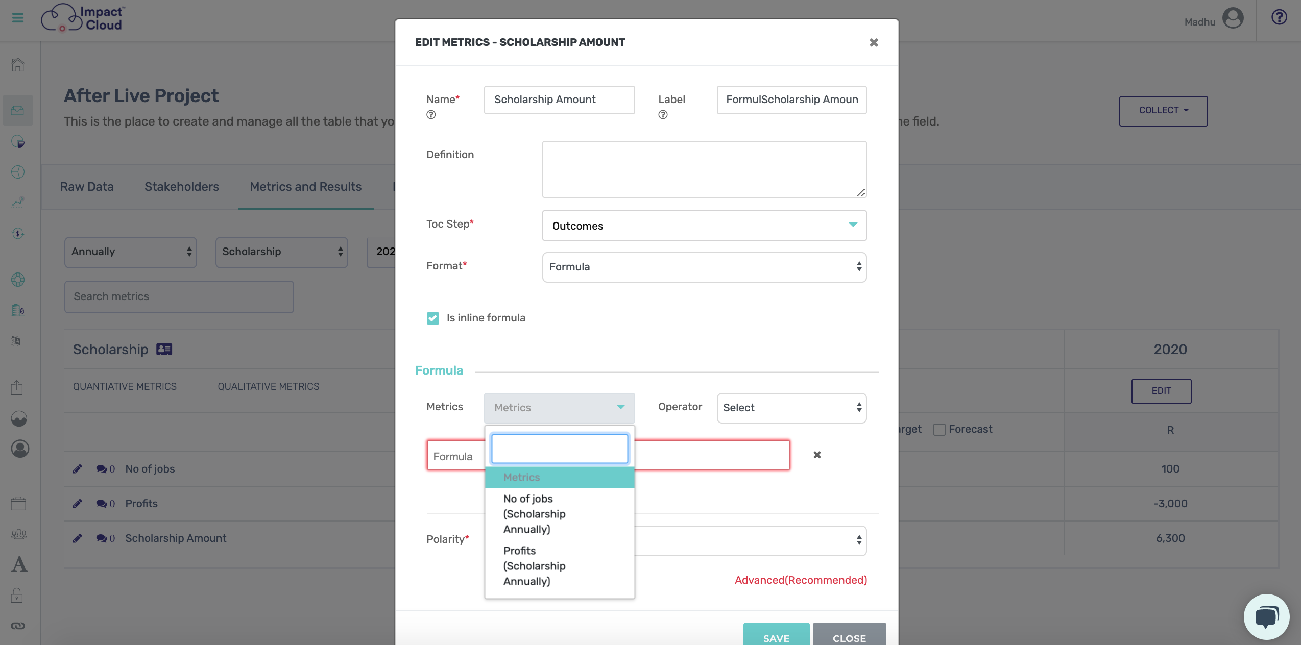Open the Toc Step Outcomes dropdown
This screenshot has height=645, width=1301.
[704, 226]
